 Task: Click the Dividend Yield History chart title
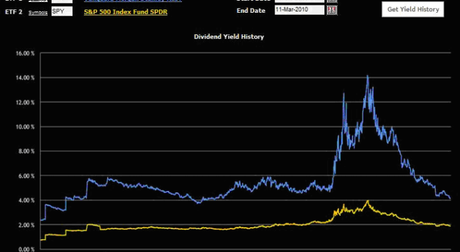coord(229,37)
